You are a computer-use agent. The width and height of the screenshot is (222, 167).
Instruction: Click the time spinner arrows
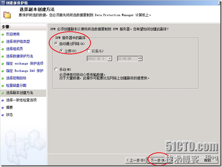coord(140,59)
